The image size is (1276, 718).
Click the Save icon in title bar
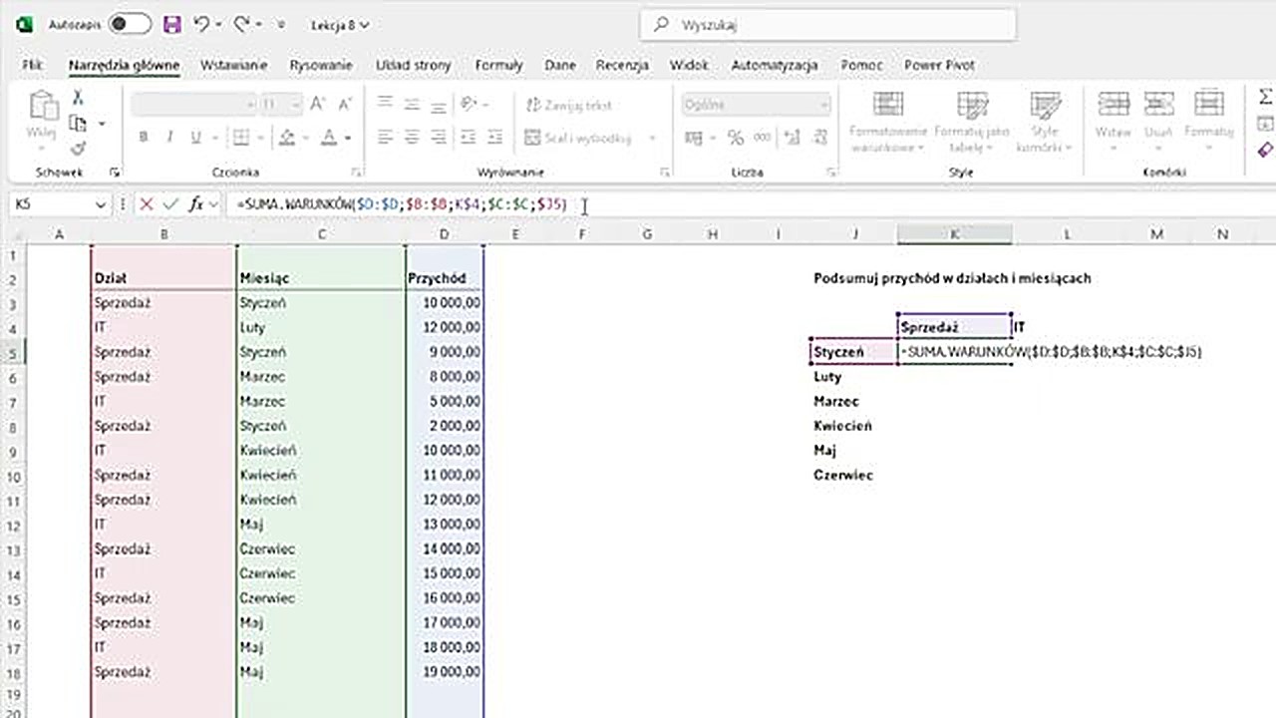[171, 24]
